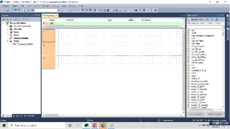The image size is (230, 129).
Task: Open Microsoft Edge from the taskbar
Action: click(x=103, y=125)
